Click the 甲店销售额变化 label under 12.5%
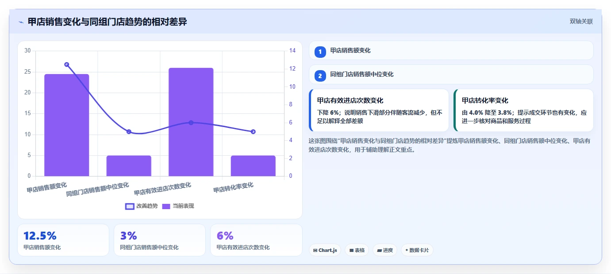 (x=42, y=248)
